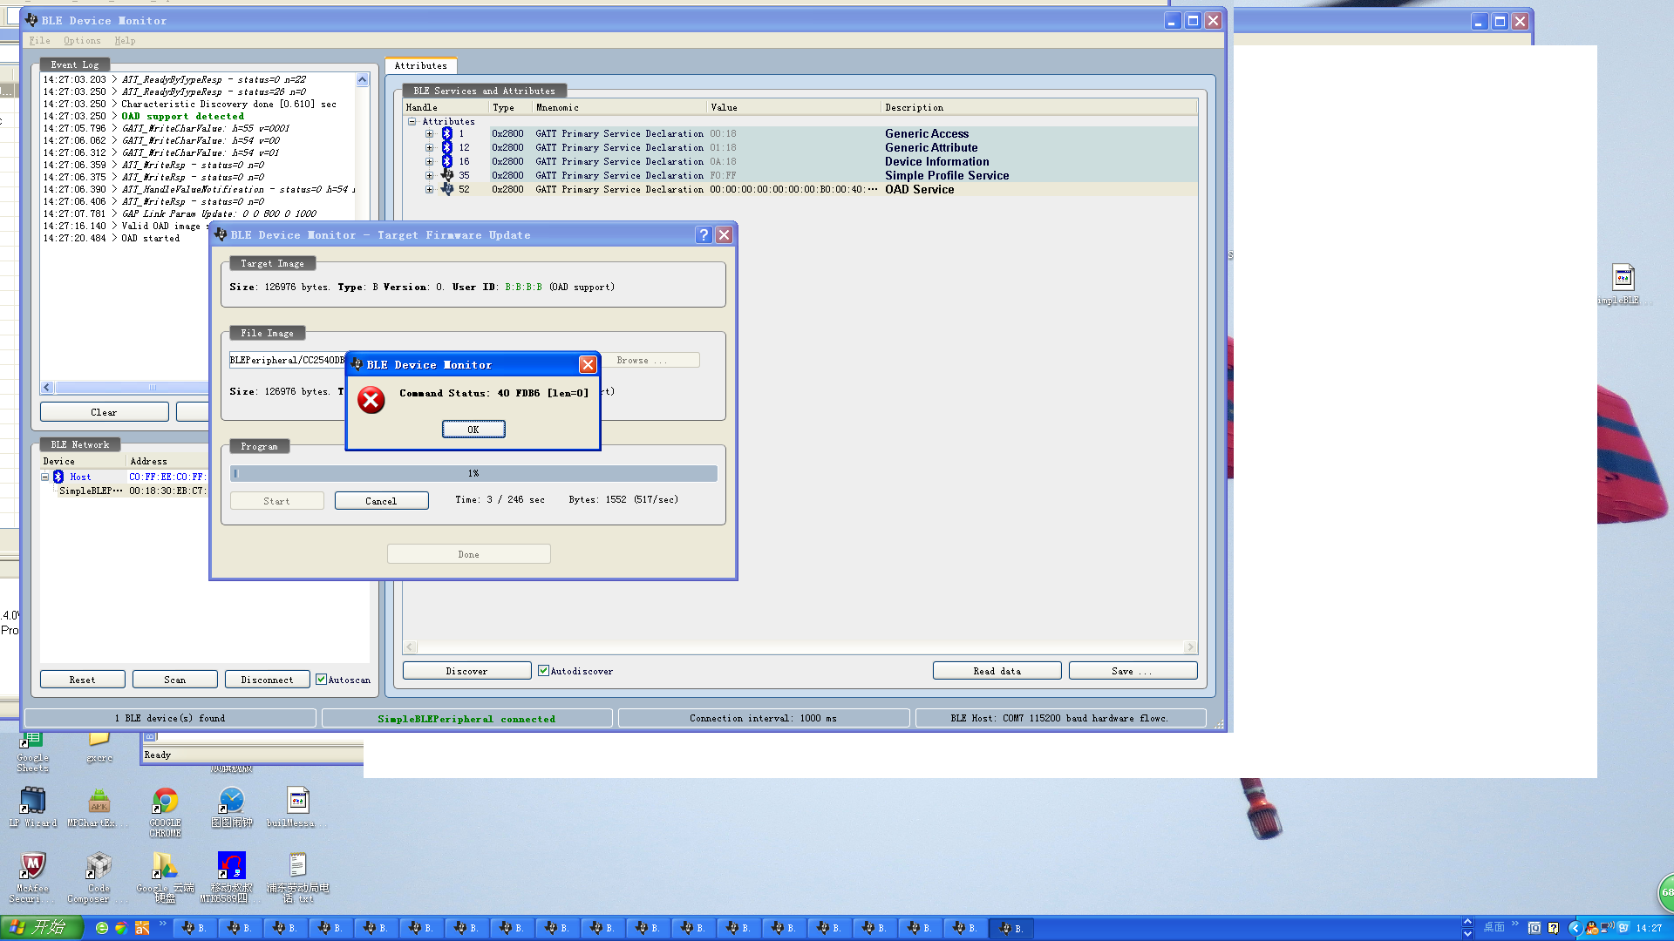Cancel the firmware programming
Viewport: 1674px width, 941px height.
pos(381,501)
